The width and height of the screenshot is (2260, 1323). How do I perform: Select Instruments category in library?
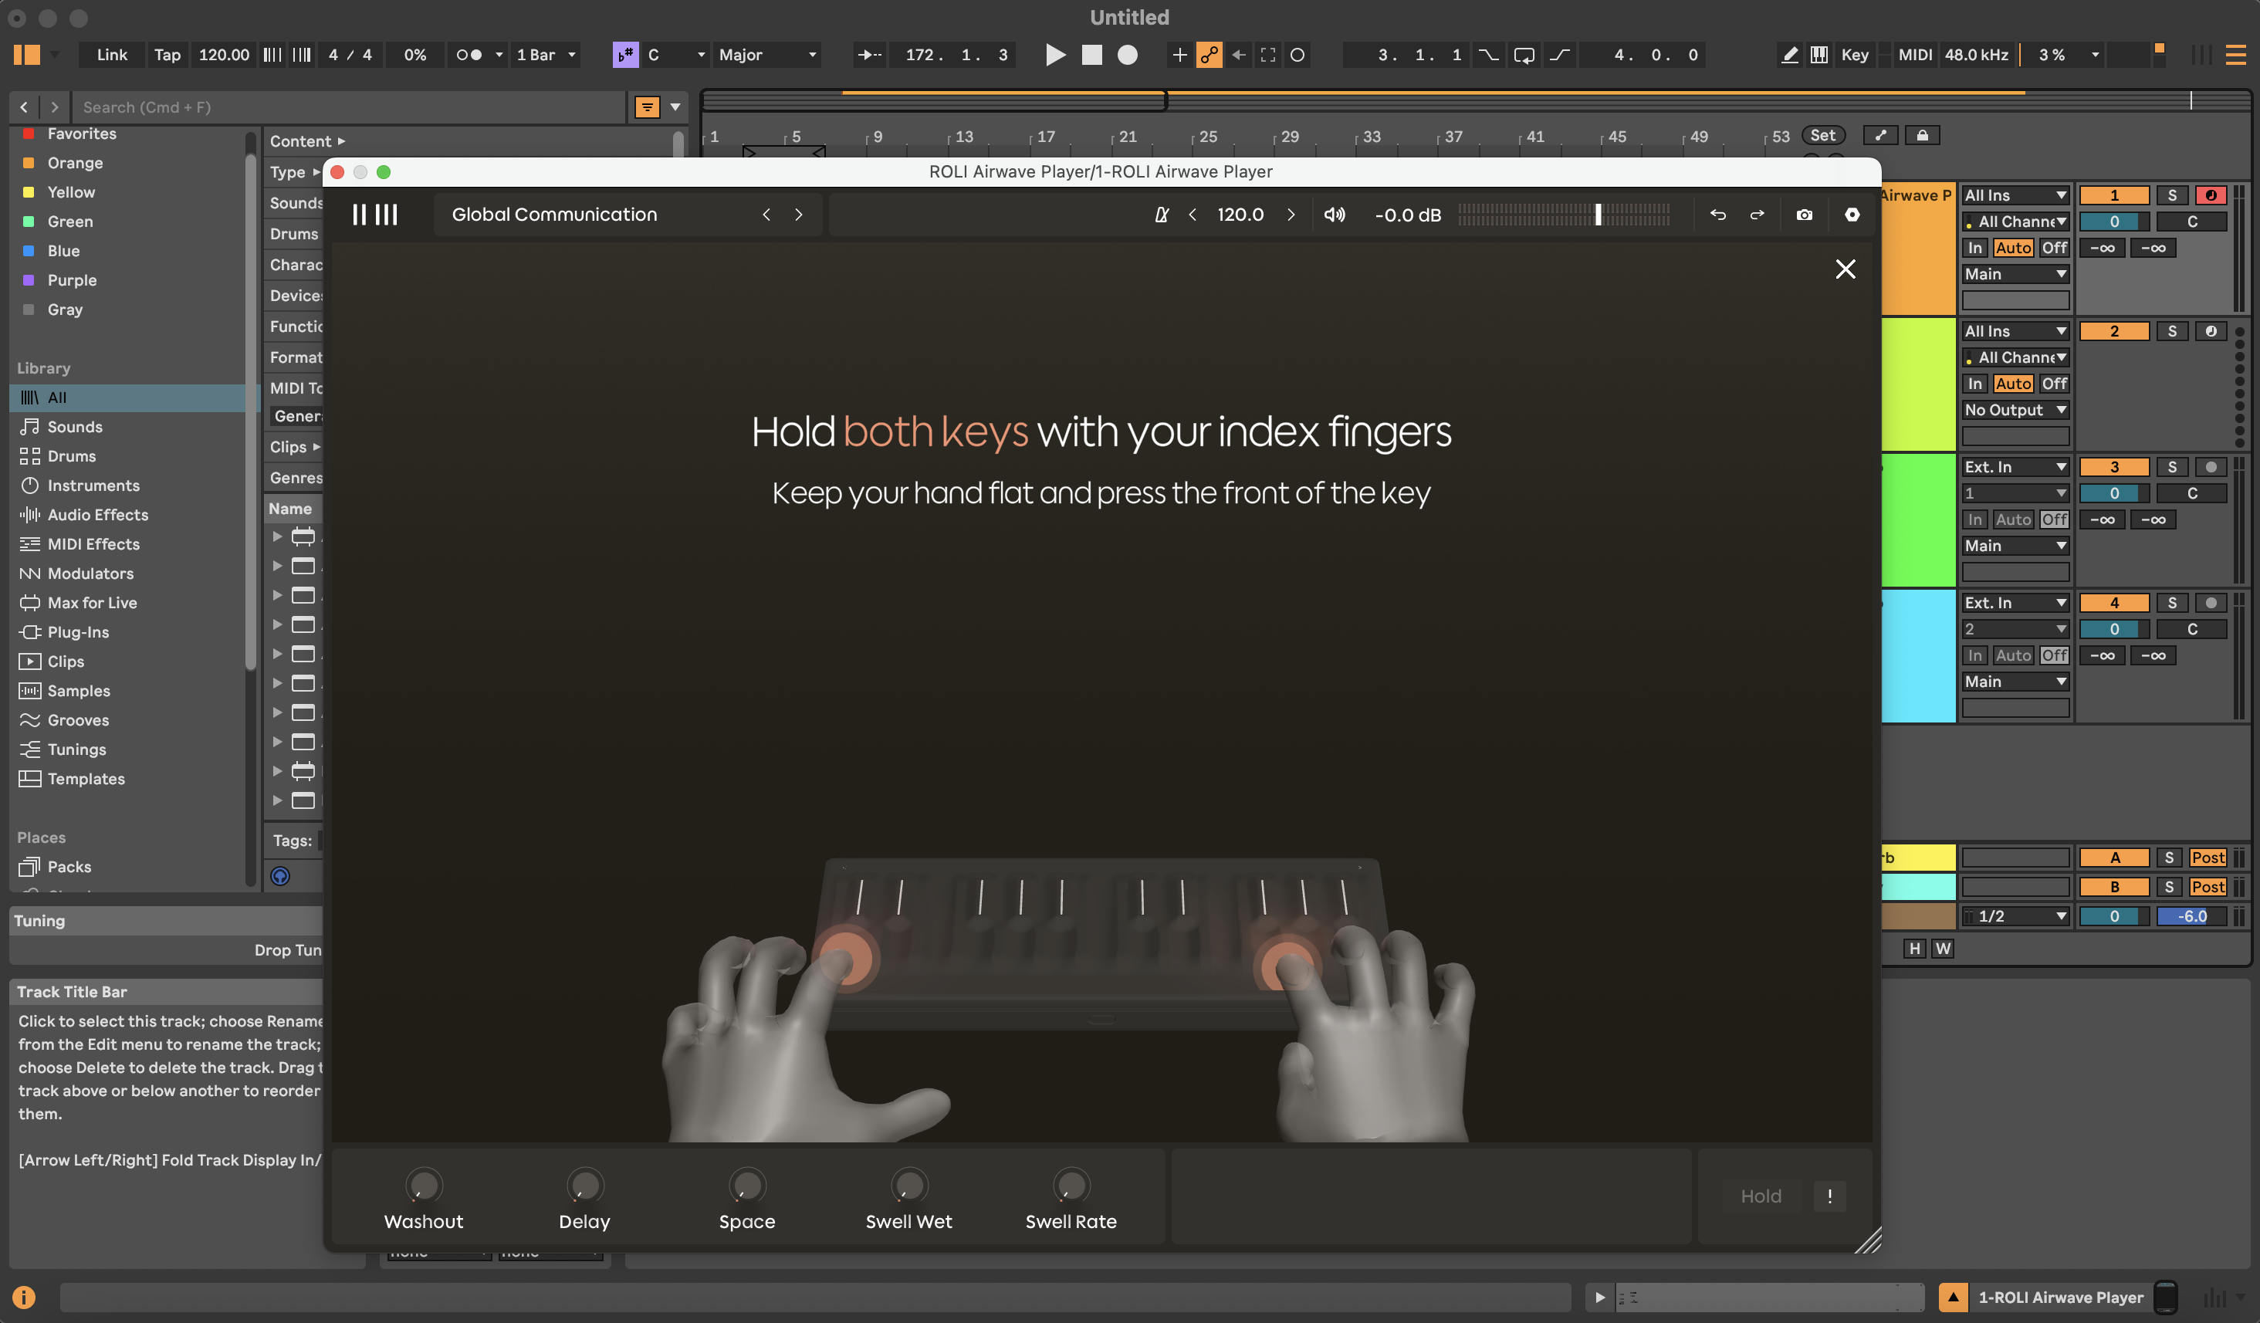tap(93, 486)
